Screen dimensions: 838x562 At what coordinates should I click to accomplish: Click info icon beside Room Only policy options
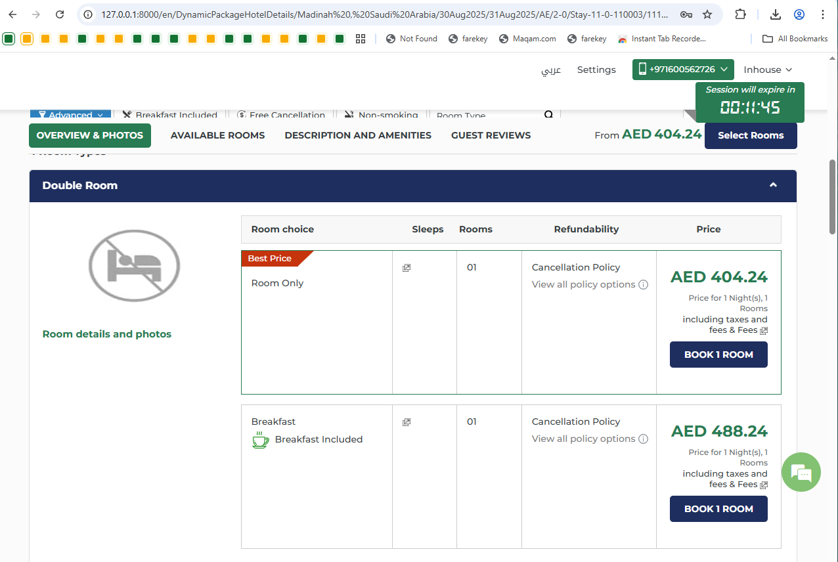(644, 285)
